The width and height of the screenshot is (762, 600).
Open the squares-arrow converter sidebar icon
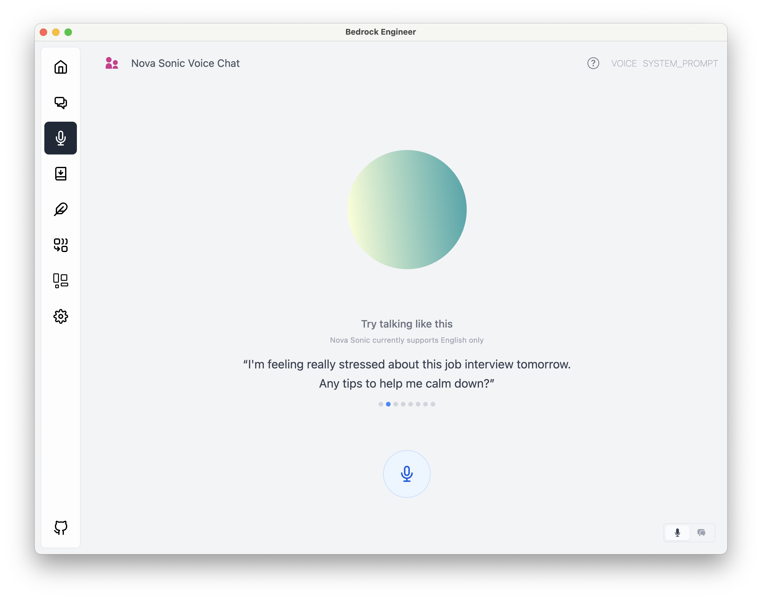[x=60, y=245]
